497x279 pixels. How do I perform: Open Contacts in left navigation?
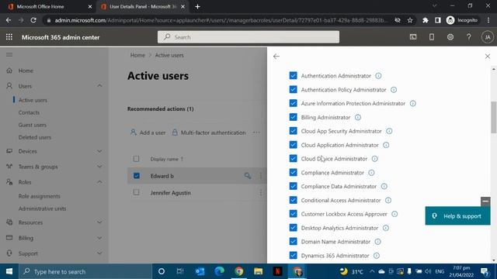(29, 112)
